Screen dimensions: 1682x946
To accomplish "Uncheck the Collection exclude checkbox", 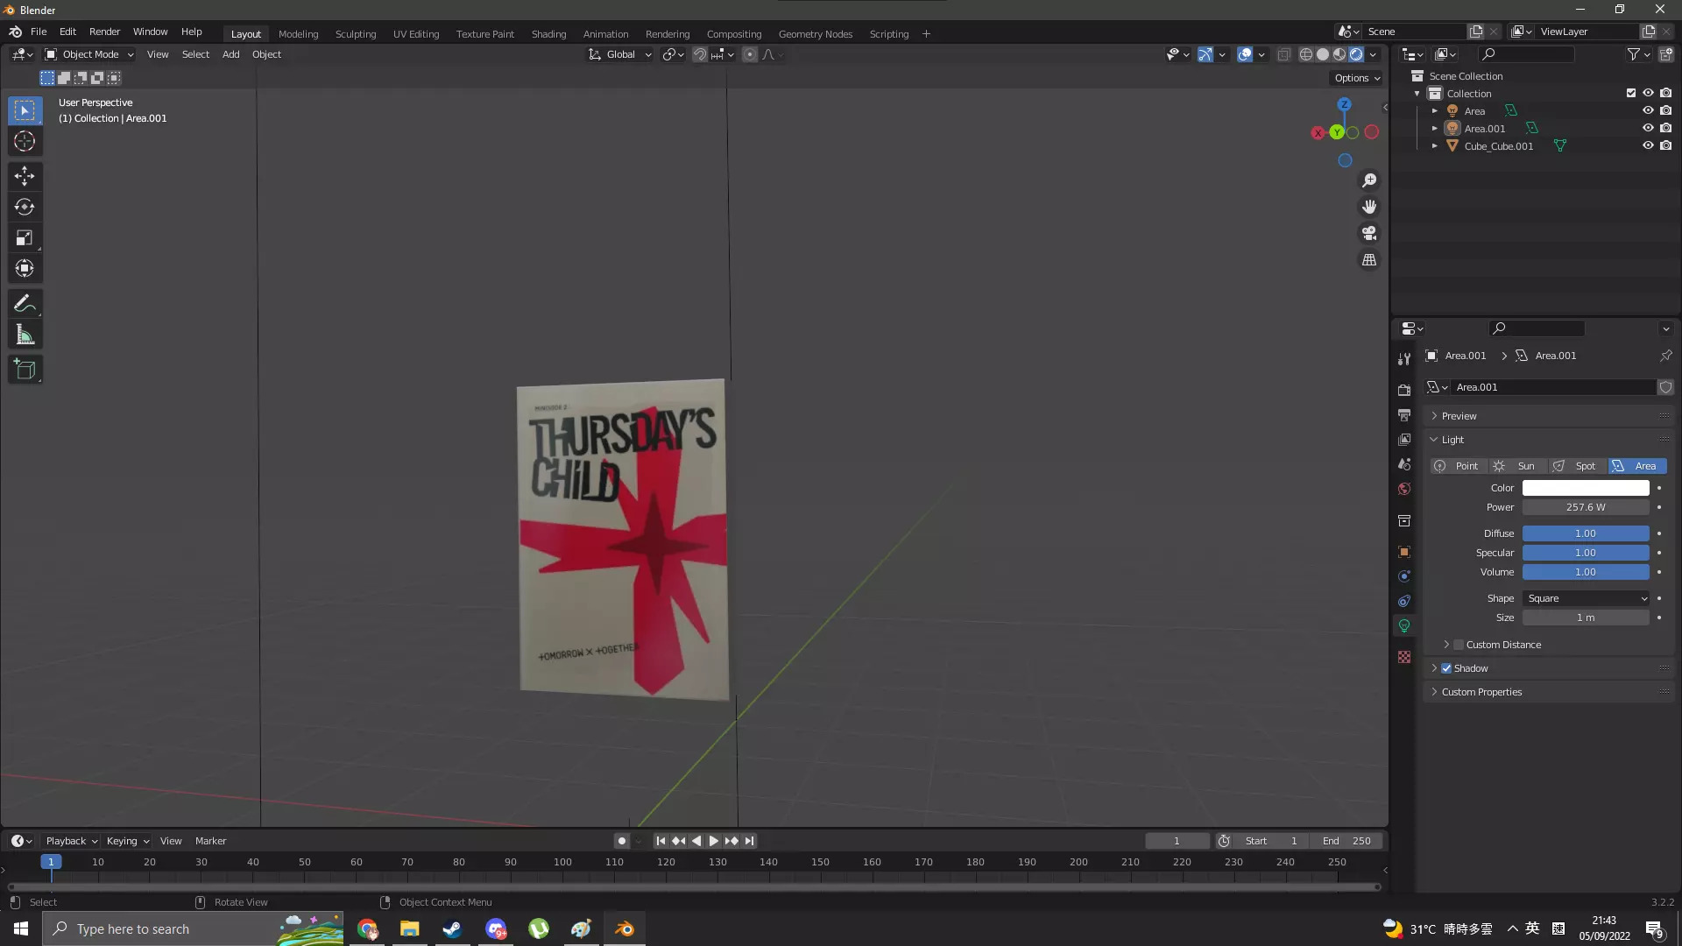I will tap(1630, 93).
